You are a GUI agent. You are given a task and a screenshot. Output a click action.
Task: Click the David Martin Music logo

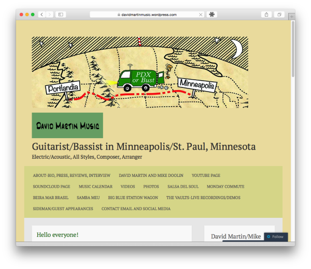[x=67, y=126]
